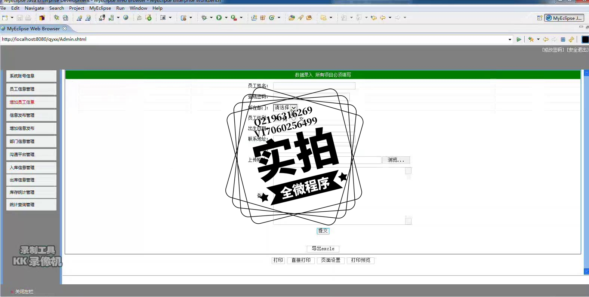
Task: Click the Open Type folder icon
Action: pyautogui.click(x=292, y=18)
